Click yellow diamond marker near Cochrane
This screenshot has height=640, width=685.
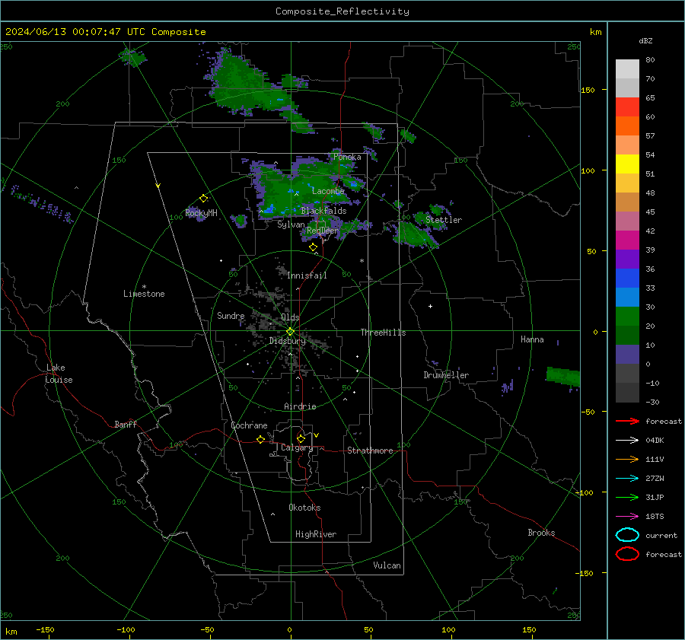click(260, 439)
